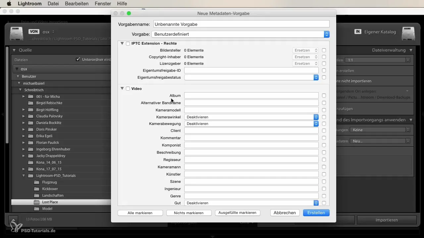Image resolution: width=424 pixels, height=238 pixels.
Task: Open the Kamerawinkel dropdown
Action: pos(251,117)
